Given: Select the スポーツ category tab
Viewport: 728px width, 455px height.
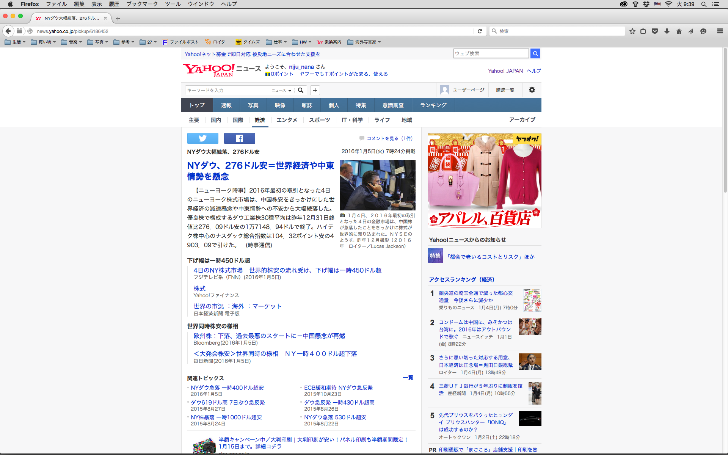Looking at the screenshot, I should [x=319, y=120].
